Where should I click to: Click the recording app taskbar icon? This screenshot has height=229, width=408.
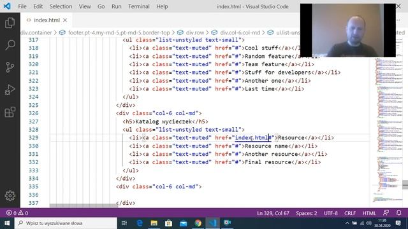[227, 223]
